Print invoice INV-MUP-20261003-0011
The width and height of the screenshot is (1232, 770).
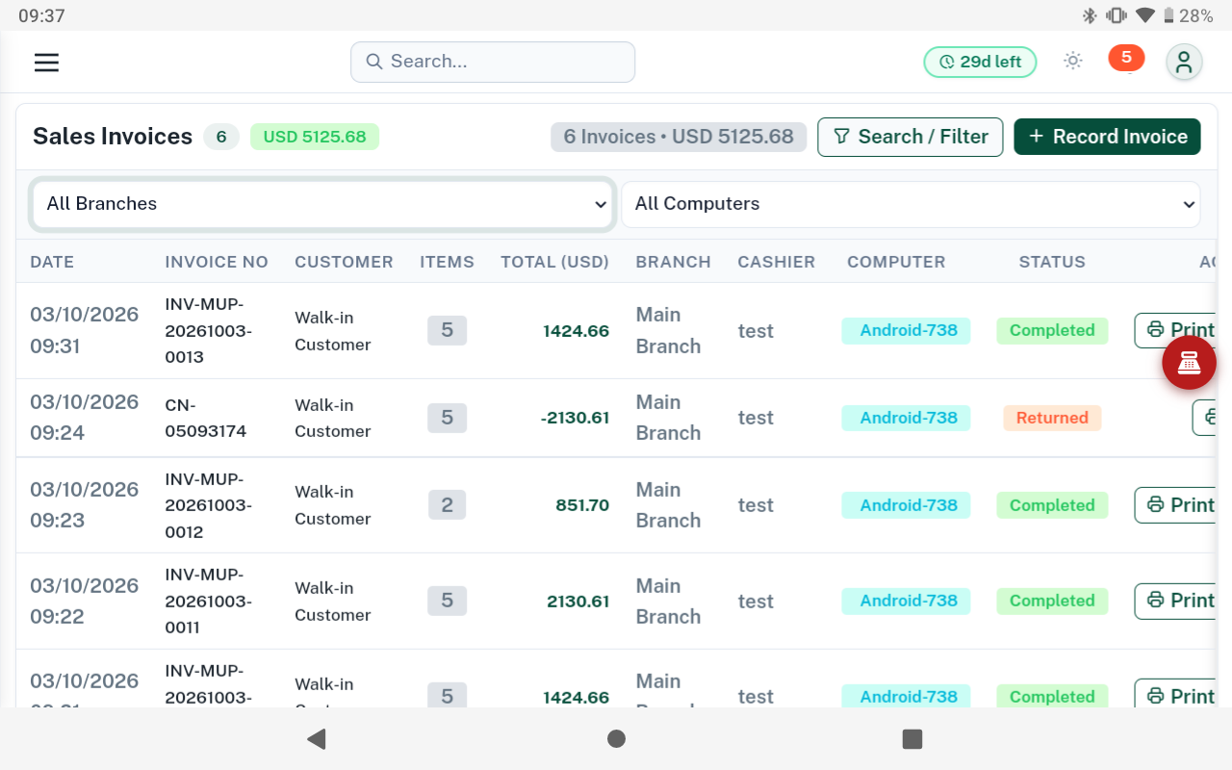1176,601
